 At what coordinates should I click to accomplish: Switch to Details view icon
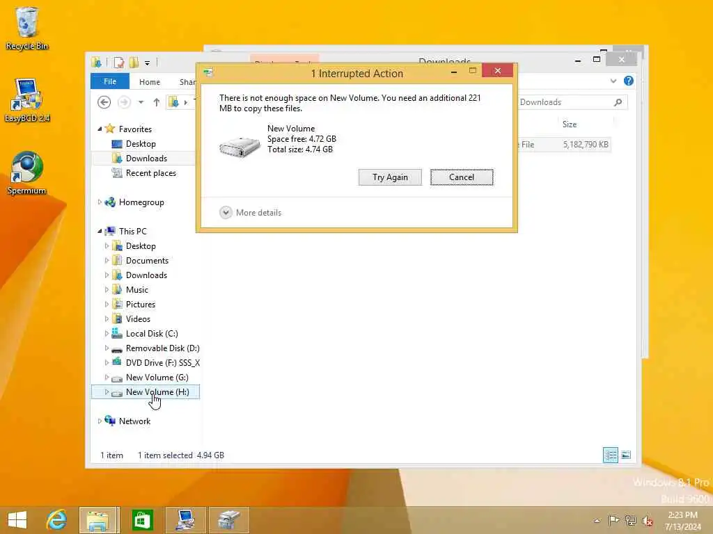(x=610, y=455)
